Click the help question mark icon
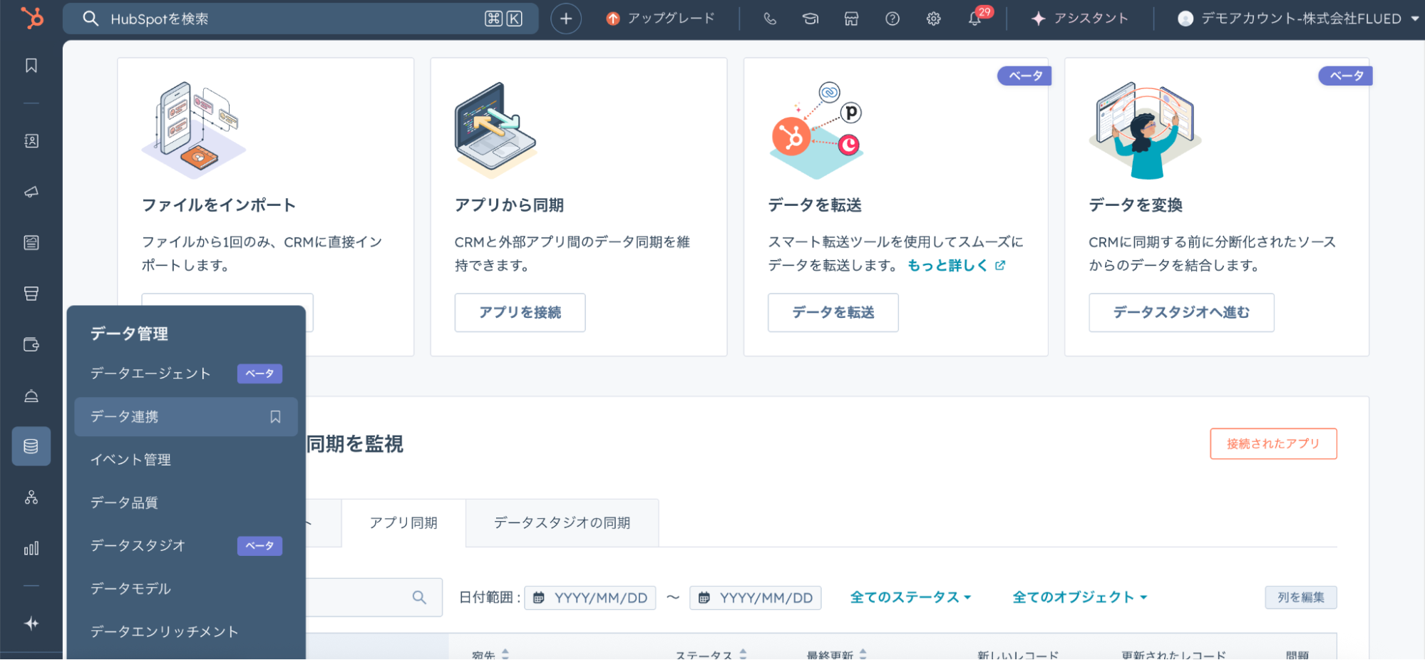The width and height of the screenshot is (1425, 660). tap(892, 19)
